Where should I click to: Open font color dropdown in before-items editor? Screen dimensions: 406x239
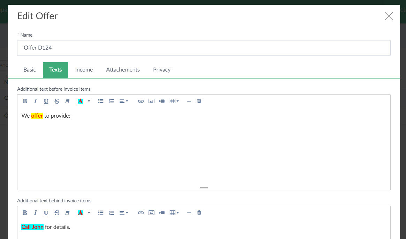pos(89,101)
